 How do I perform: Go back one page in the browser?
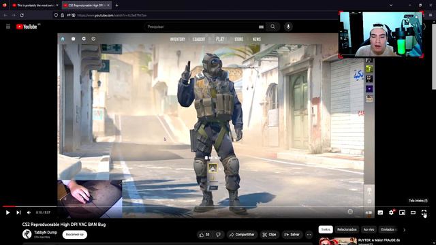click(x=5, y=15)
